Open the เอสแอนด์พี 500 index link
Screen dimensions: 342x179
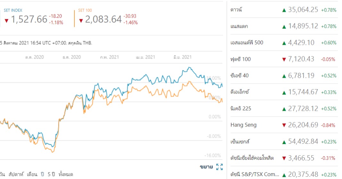point(247,43)
